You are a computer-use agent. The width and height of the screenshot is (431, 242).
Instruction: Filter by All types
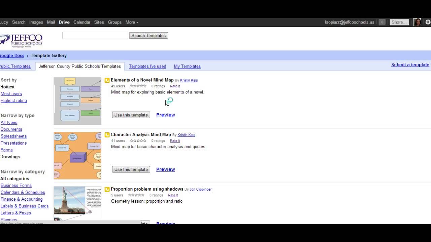pyautogui.click(x=9, y=122)
